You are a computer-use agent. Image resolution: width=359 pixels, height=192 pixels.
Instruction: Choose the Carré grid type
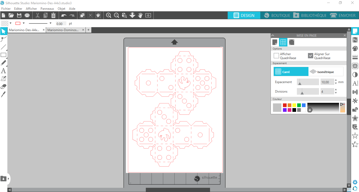[291, 71]
